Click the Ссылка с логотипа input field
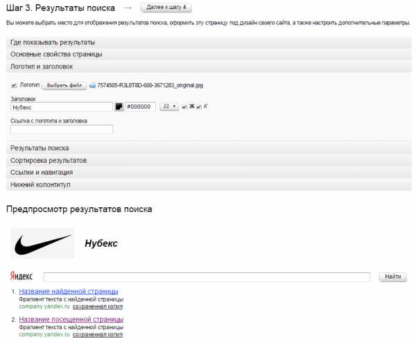The image size is (416, 343). click(61, 129)
